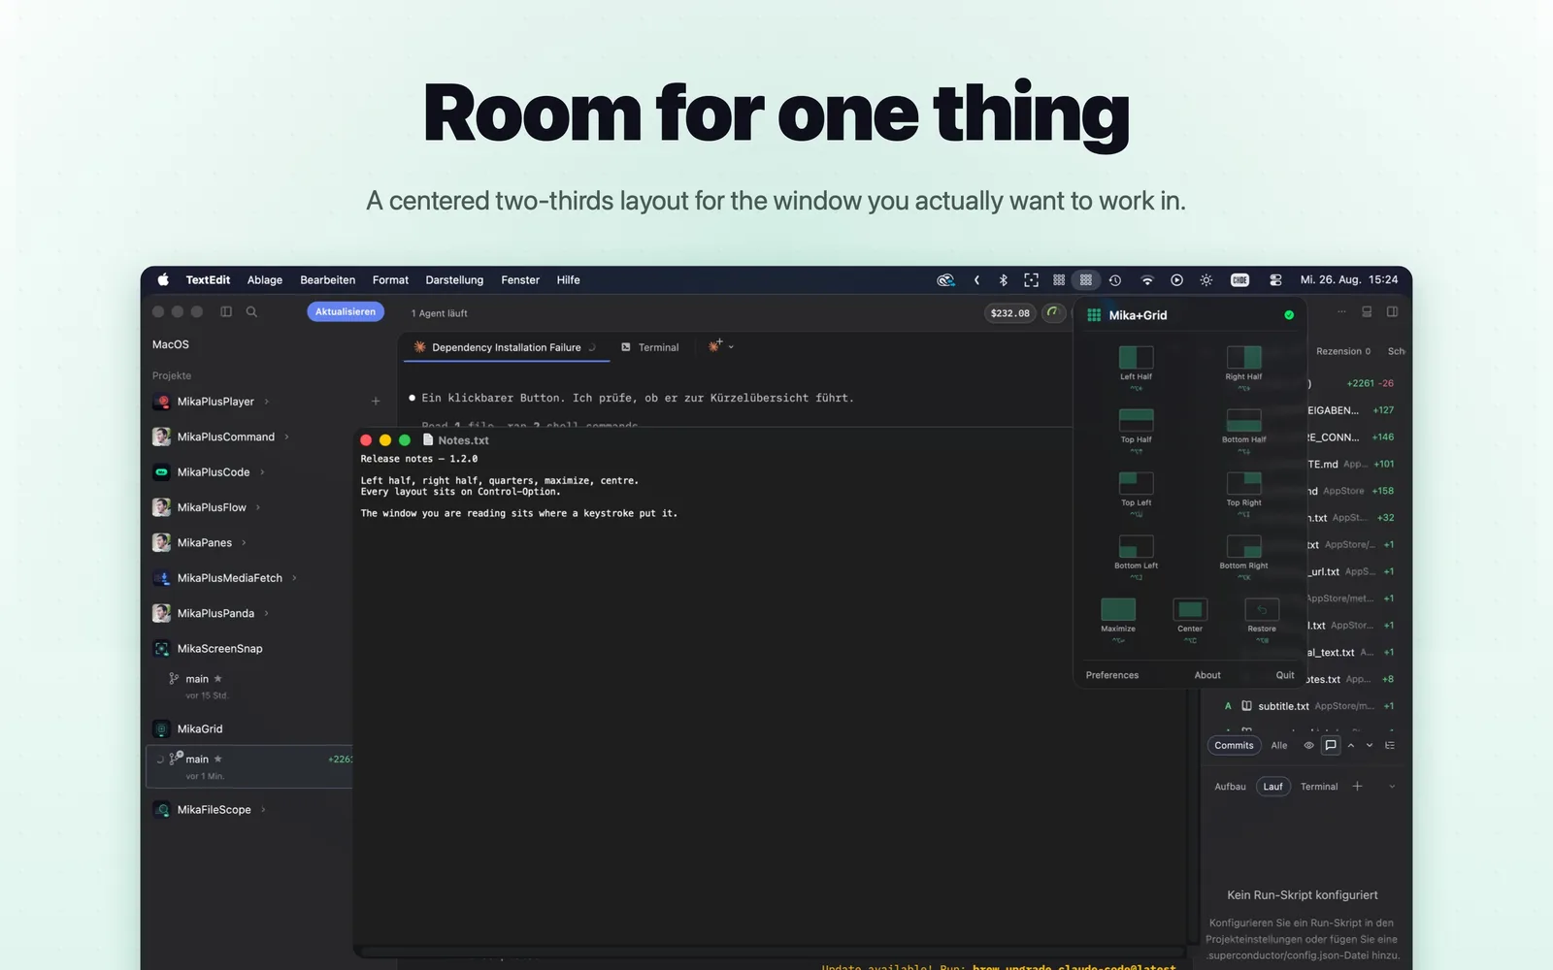
Task: Expand the MikaPlusFlow project
Action: 257,507
